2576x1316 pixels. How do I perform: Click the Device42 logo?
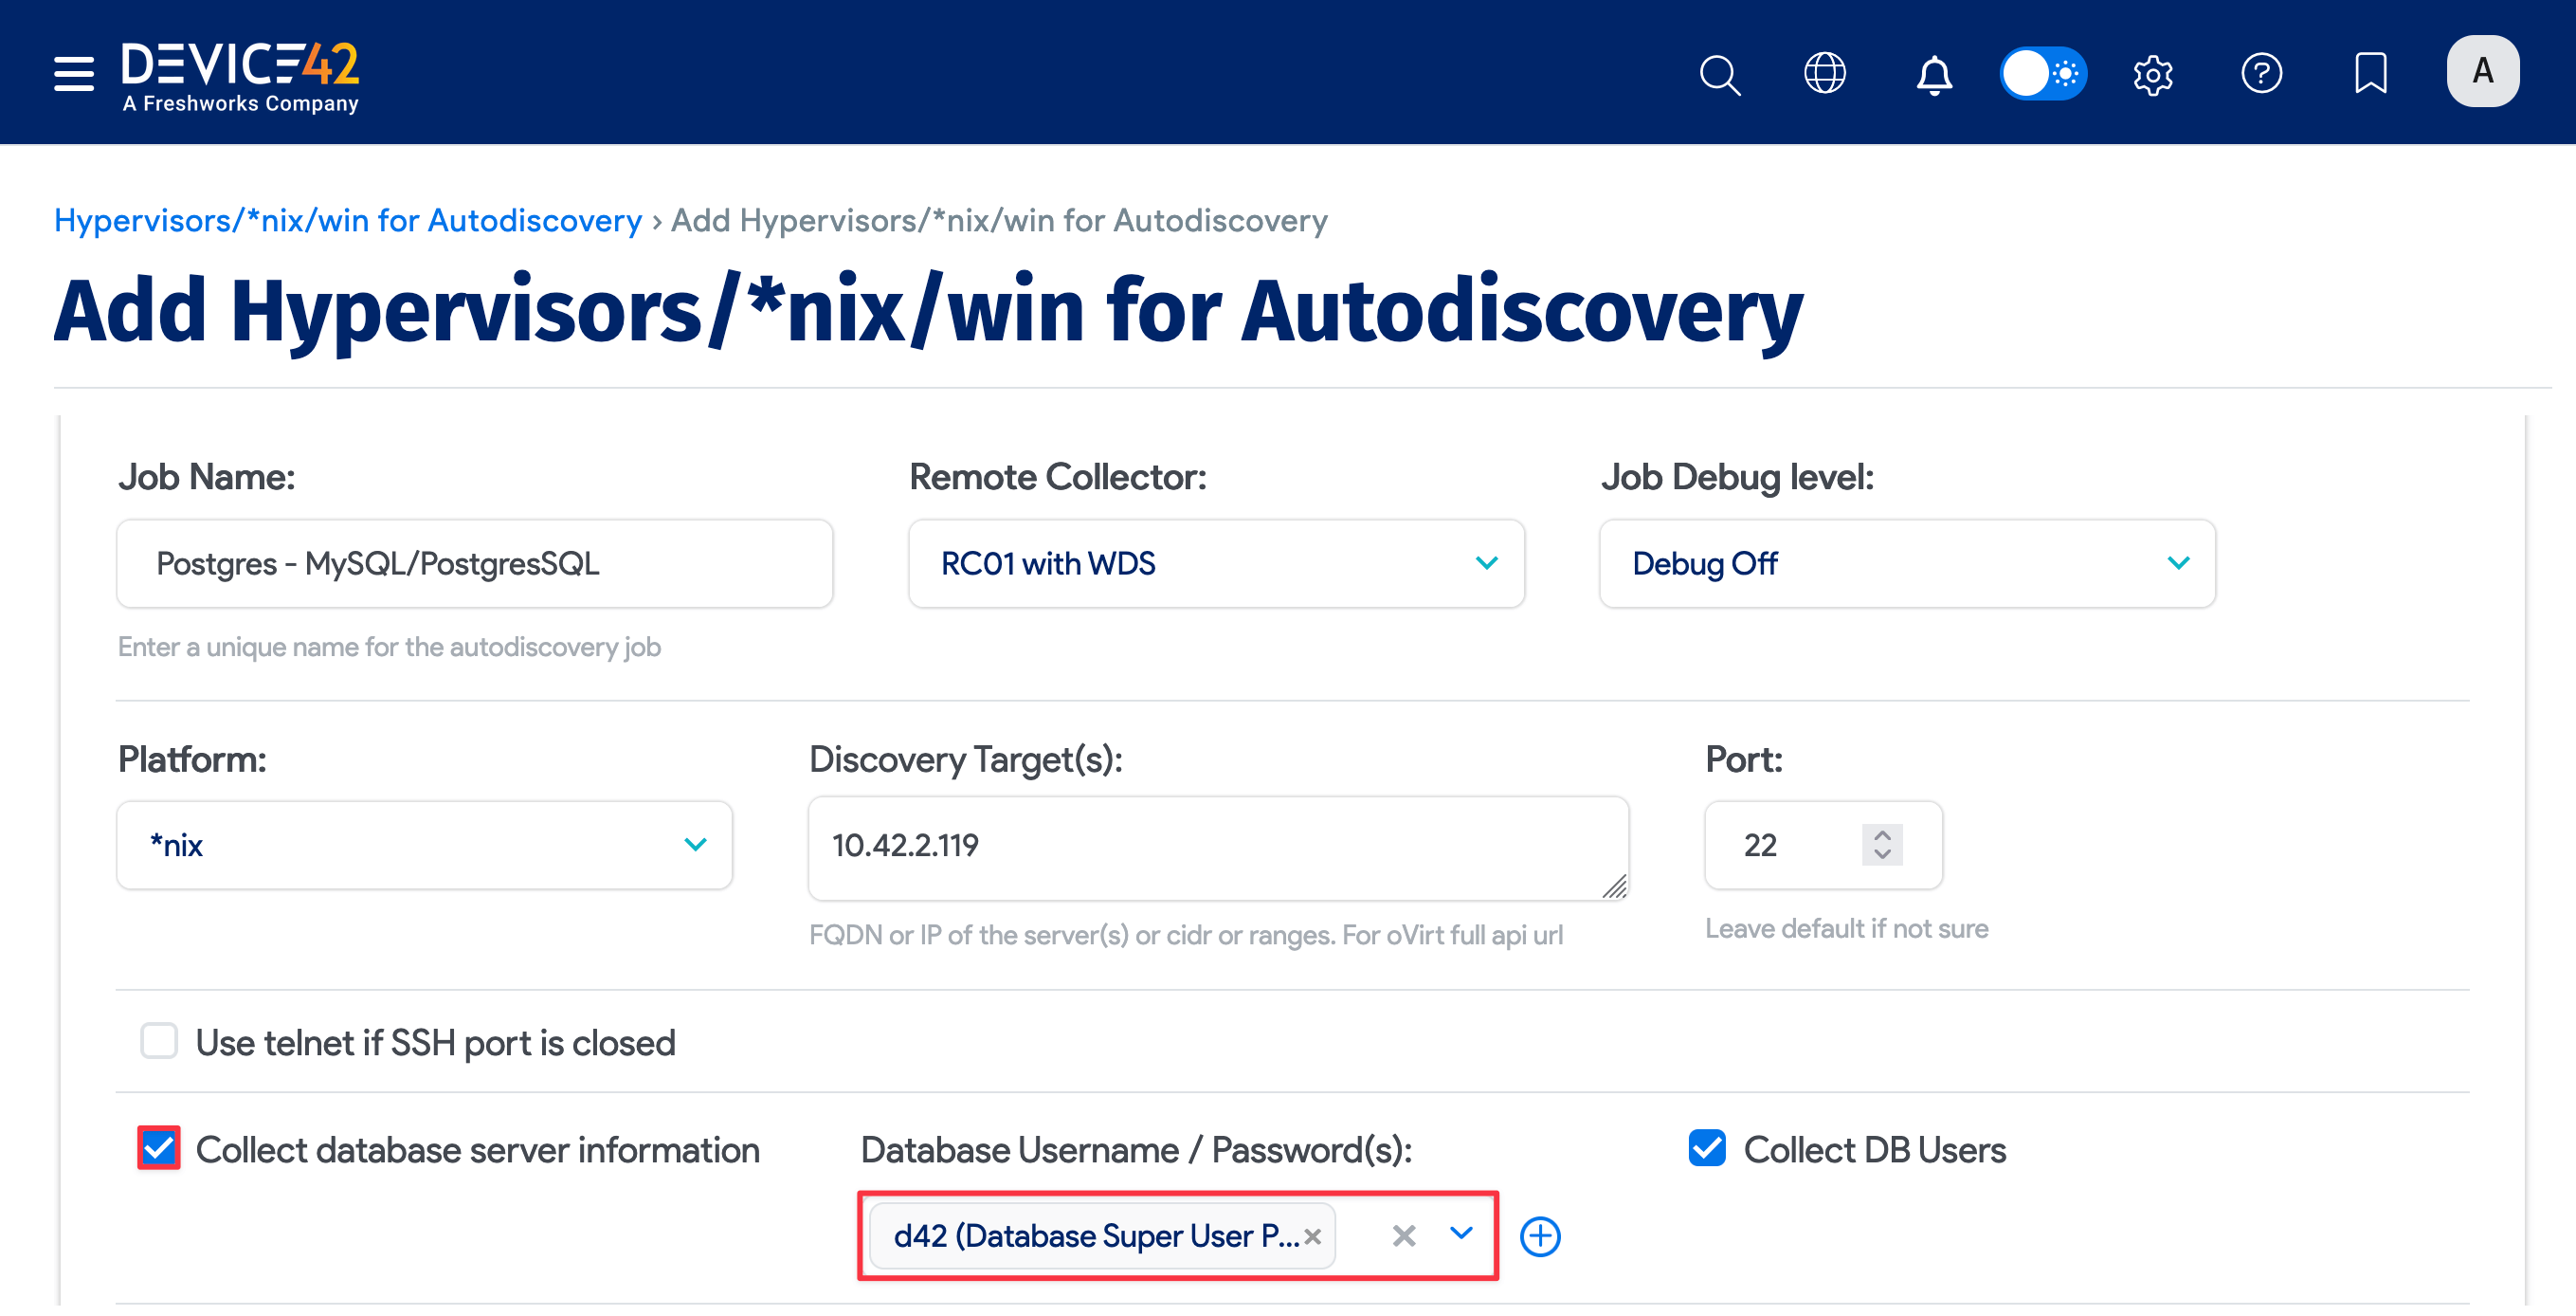[240, 72]
